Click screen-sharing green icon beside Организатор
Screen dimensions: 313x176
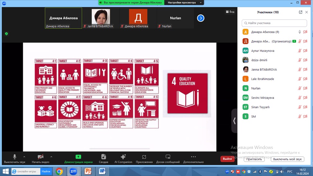[294, 41]
